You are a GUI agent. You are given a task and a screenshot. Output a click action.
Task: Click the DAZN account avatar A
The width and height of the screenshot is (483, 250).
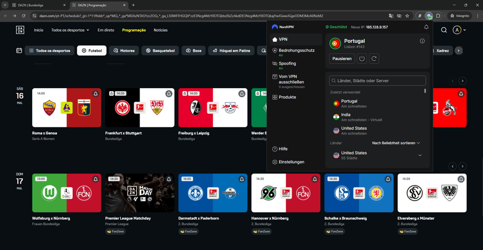[x=457, y=30]
